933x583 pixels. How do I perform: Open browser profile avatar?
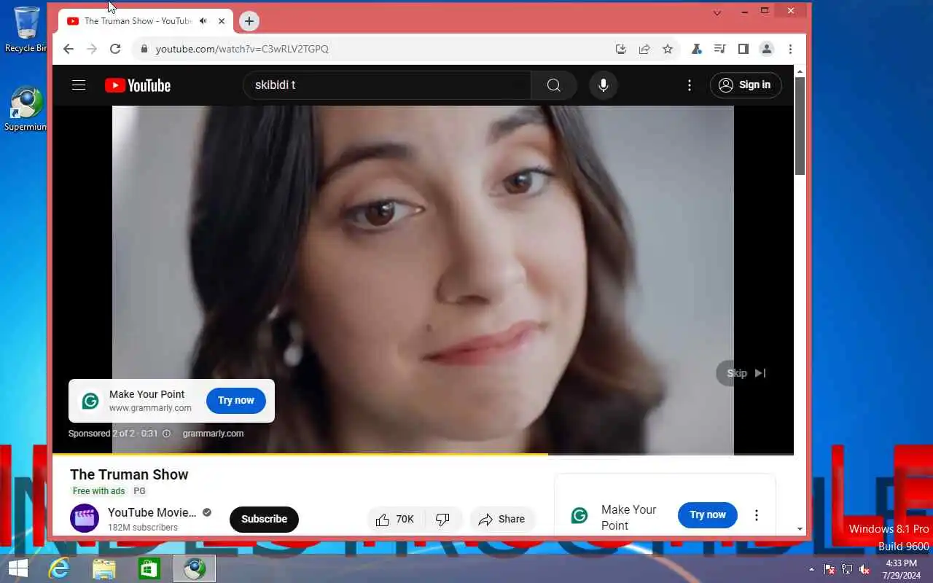click(767, 49)
